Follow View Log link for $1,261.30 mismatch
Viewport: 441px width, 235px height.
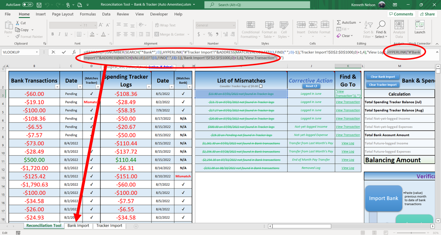coord(347,143)
